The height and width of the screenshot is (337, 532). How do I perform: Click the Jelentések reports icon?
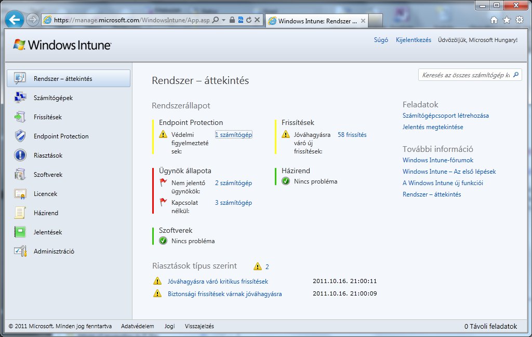(x=20, y=232)
